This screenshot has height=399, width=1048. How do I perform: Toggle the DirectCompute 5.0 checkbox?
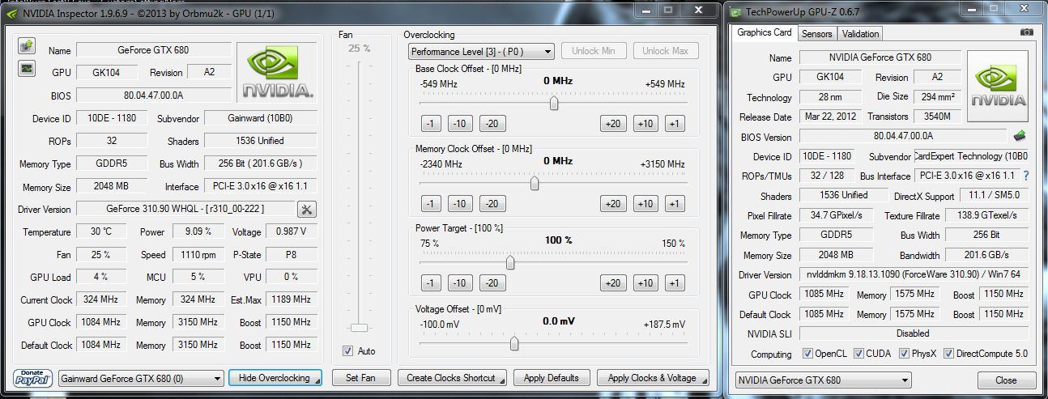click(948, 354)
